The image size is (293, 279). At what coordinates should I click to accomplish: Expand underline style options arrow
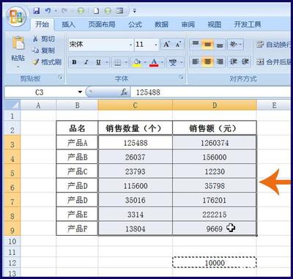[107, 63]
